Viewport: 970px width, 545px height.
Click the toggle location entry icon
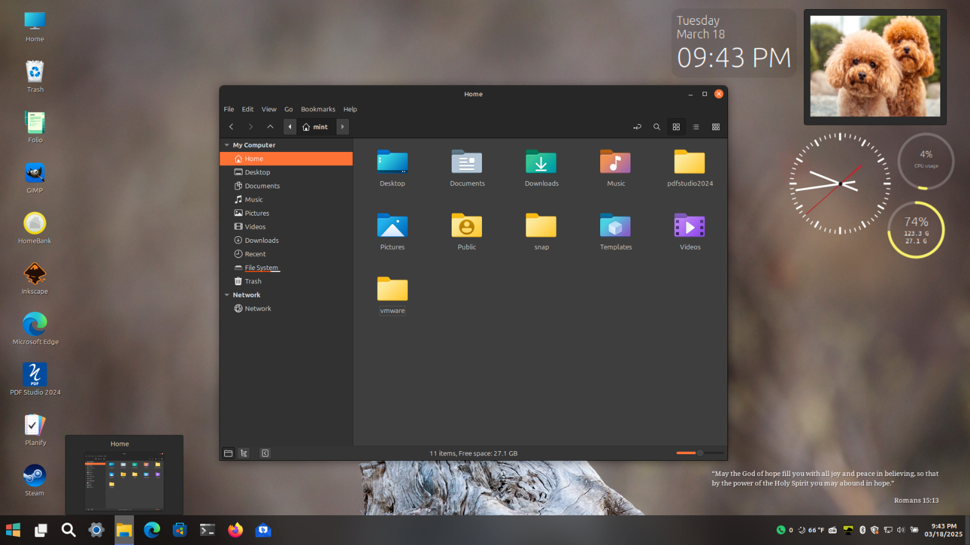click(637, 127)
